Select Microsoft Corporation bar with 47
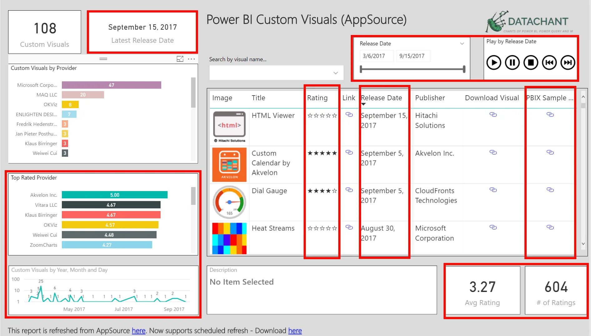 112,85
